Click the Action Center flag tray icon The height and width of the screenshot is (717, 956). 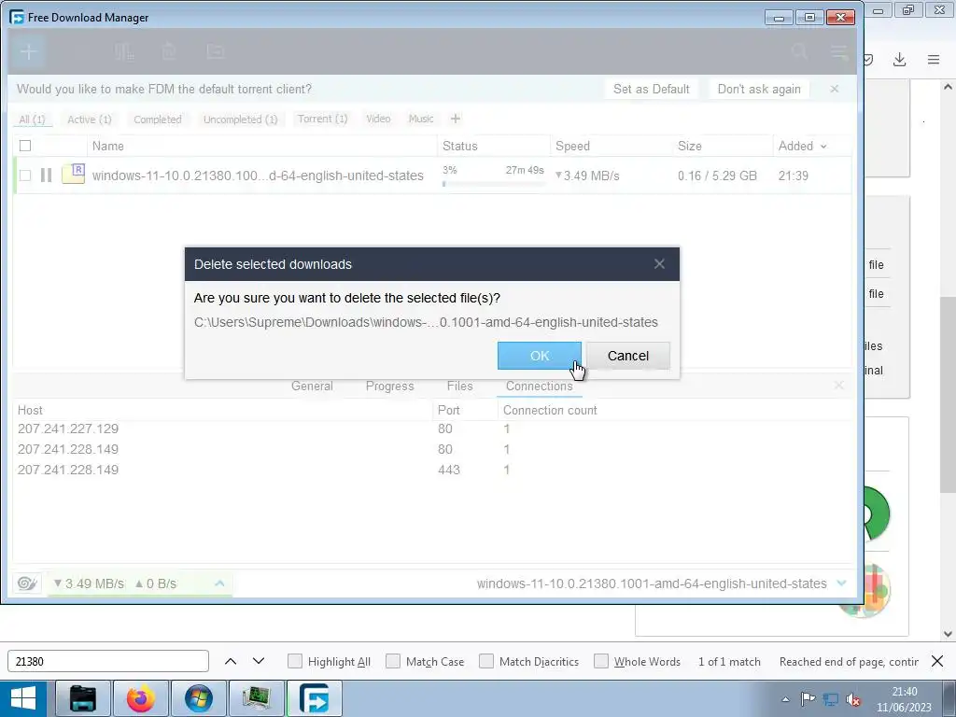click(808, 699)
